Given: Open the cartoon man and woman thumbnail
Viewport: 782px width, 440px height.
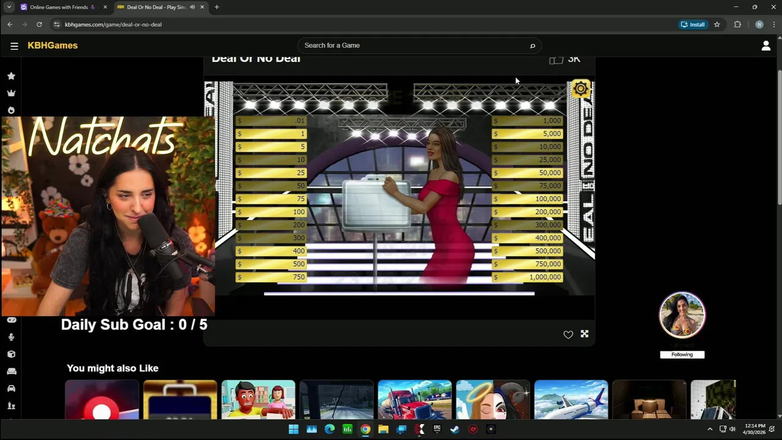Looking at the screenshot, I should click(258, 400).
